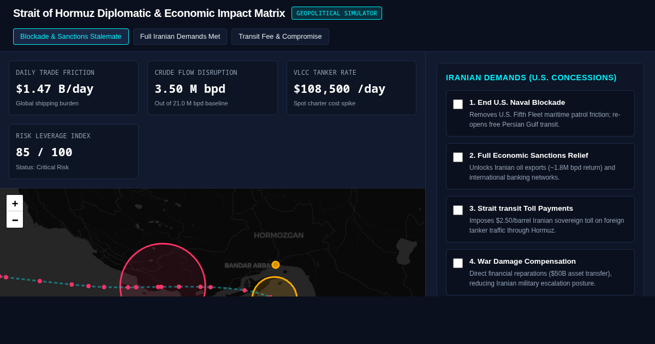
Task: Click the VLCC Tanker Rate value $108,500 /day
Action: pos(340,88)
